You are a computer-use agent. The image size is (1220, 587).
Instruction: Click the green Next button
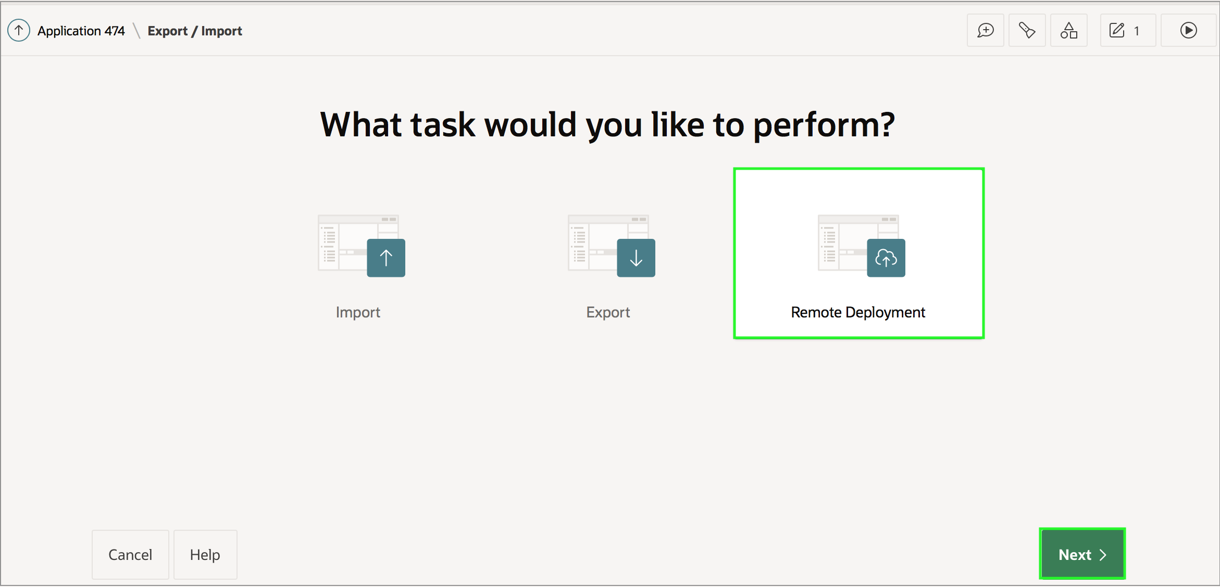1074,555
